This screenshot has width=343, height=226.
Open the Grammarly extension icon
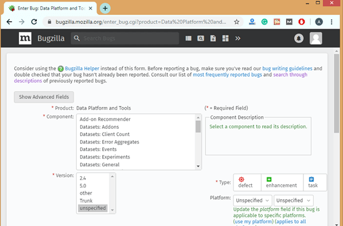pyautogui.click(x=264, y=22)
